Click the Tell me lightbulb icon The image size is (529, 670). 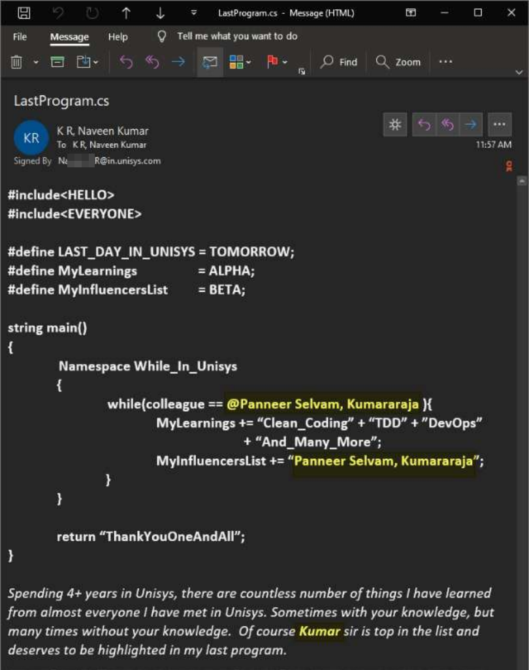(162, 37)
